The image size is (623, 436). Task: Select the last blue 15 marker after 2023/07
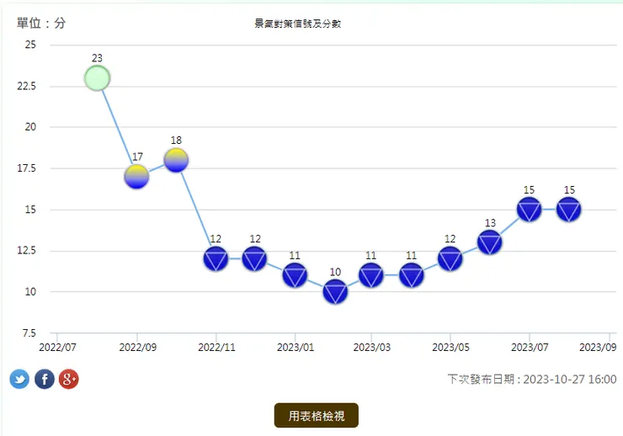coord(569,210)
